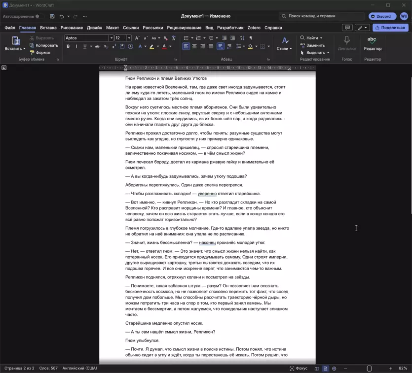Click the Вставить clipboard icon

point(15,41)
